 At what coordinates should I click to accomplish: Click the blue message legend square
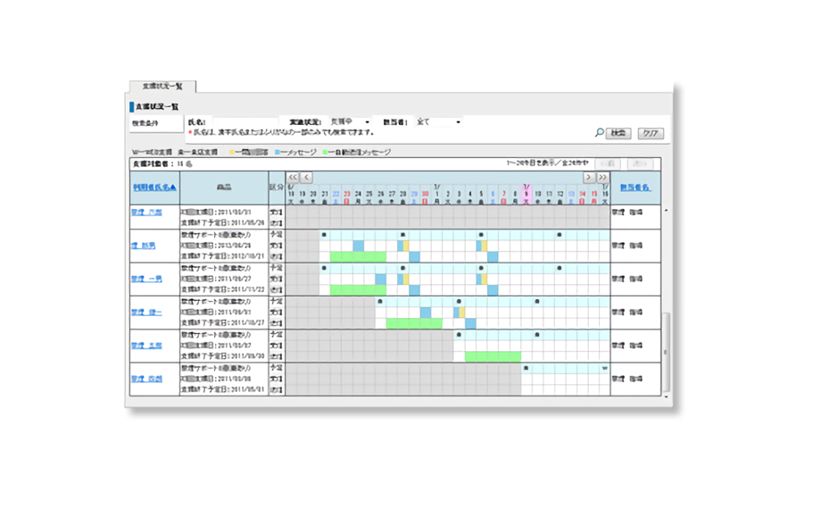click(x=278, y=153)
